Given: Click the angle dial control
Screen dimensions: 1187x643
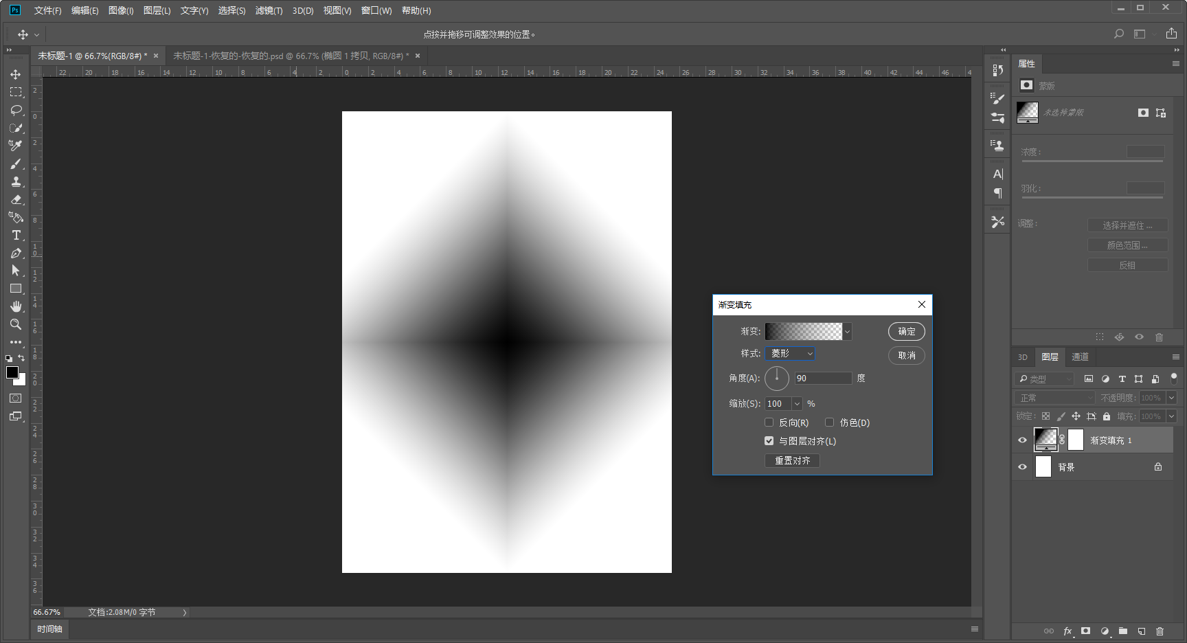Looking at the screenshot, I should coord(777,378).
